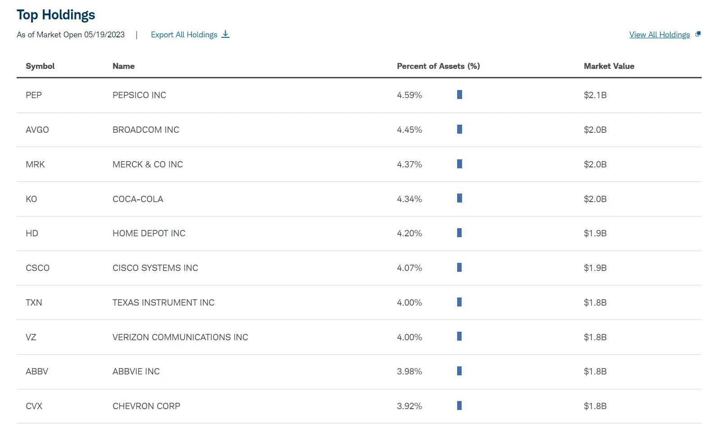Click the percent bar in the KO row

[459, 198]
